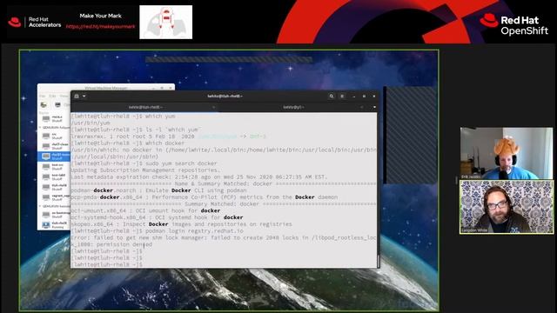
Task: Click the '/usr/bin/yum' output line
Action: tap(91, 123)
